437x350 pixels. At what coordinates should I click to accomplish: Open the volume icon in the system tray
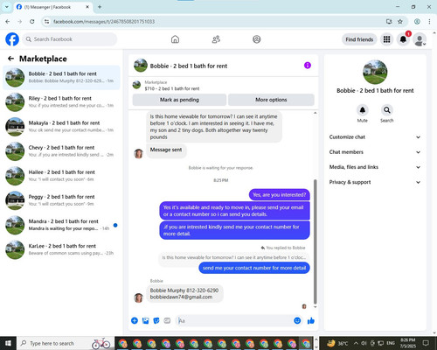click(x=364, y=343)
